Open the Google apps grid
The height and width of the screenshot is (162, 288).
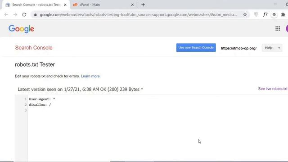coord(278,28)
